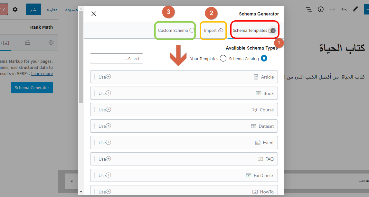The height and width of the screenshot is (197, 369).
Task: Select the Schema Catalog radio option
Action: [x=264, y=59]
